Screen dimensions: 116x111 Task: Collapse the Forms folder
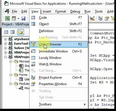point(11,75)
